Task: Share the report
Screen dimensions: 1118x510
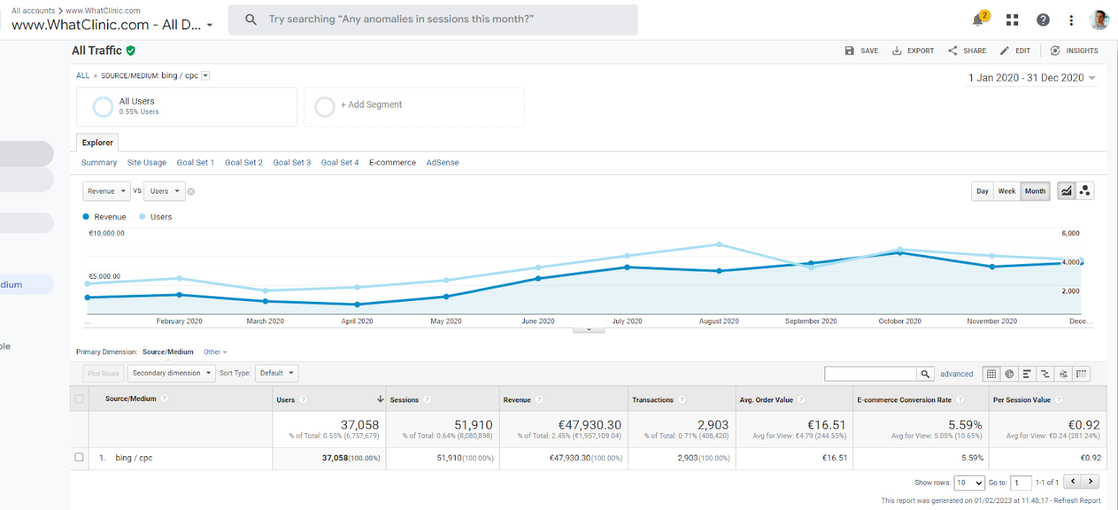Action: [967, 51]
